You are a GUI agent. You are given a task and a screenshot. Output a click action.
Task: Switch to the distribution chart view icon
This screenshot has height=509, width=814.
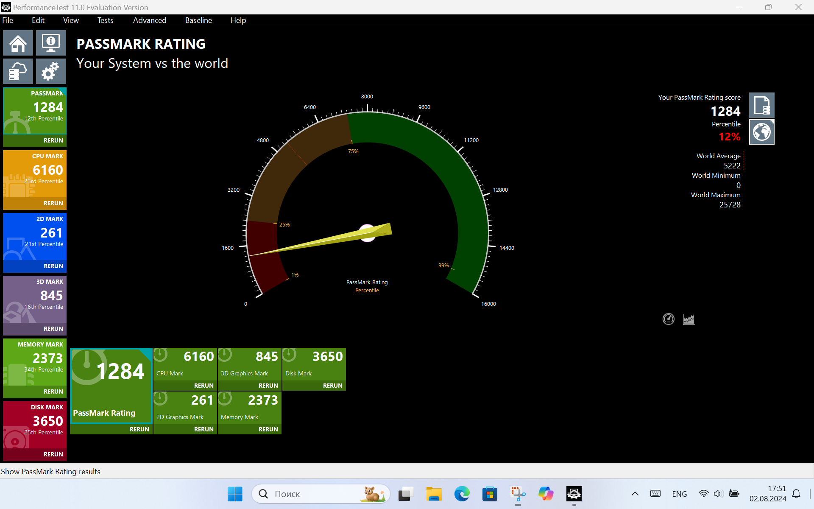pyautogui.click(x=689, y=319)
